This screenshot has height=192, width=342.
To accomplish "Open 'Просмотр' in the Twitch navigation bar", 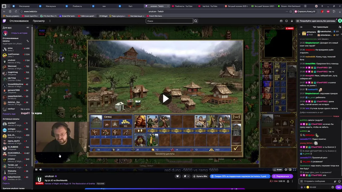I will click(39, 21).
